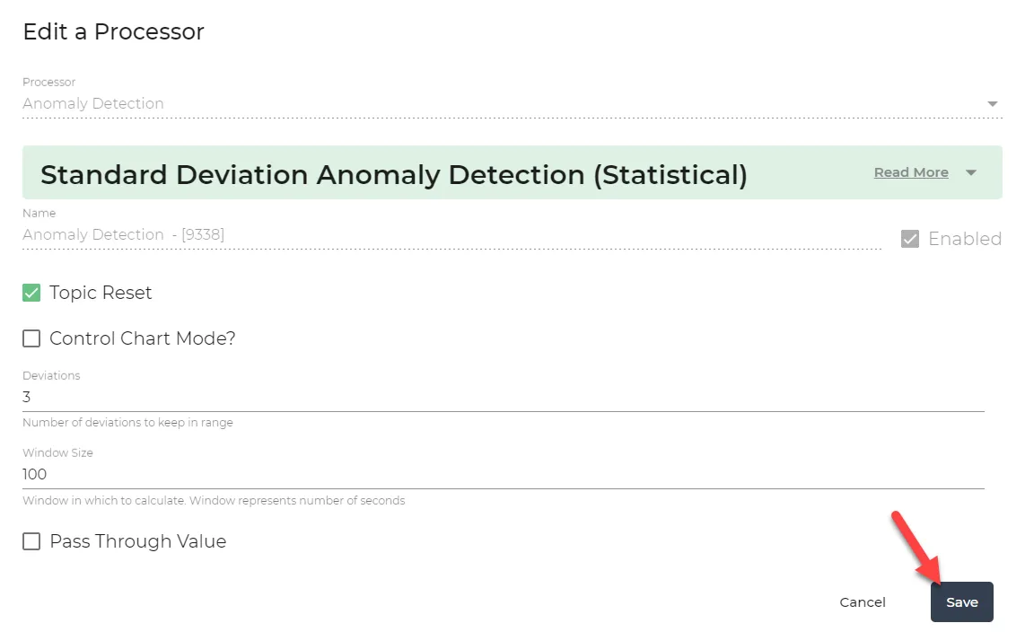Click the Number of deviations helper text
Viewport: 1025px width, 632px height.
127,422
